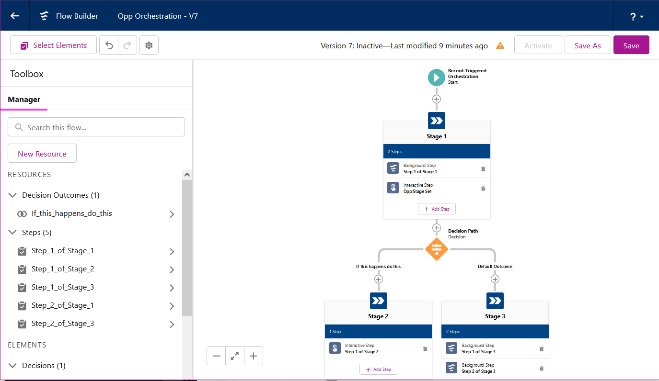This screenshot has width=659, height=381.
Task: Click the Search this flow field
Action: point(96,127)
